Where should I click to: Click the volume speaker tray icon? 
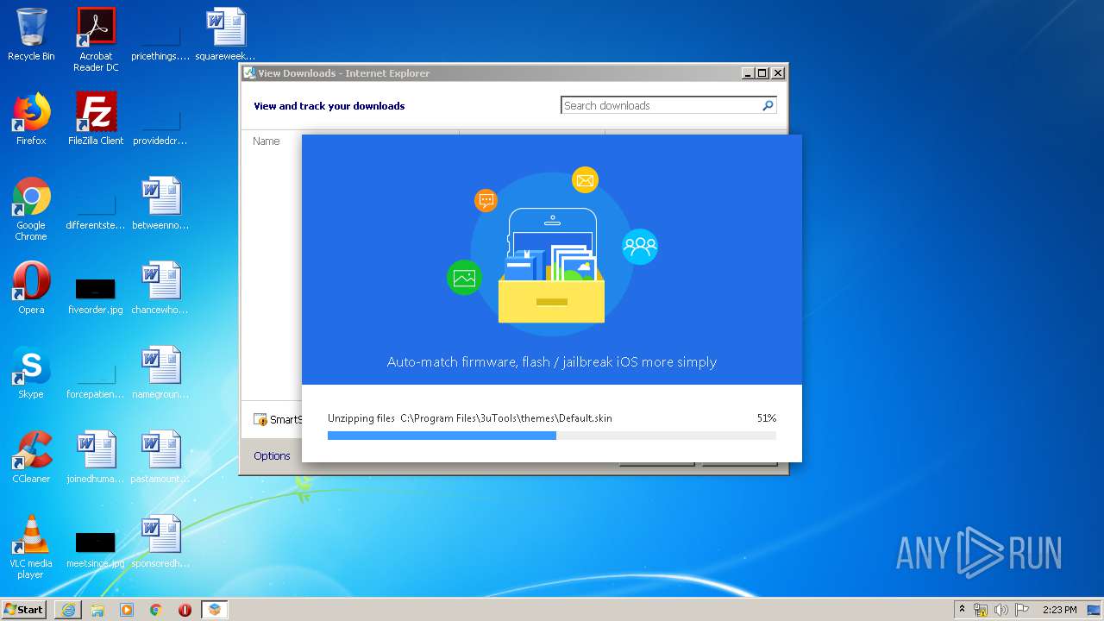[1000, 610]
